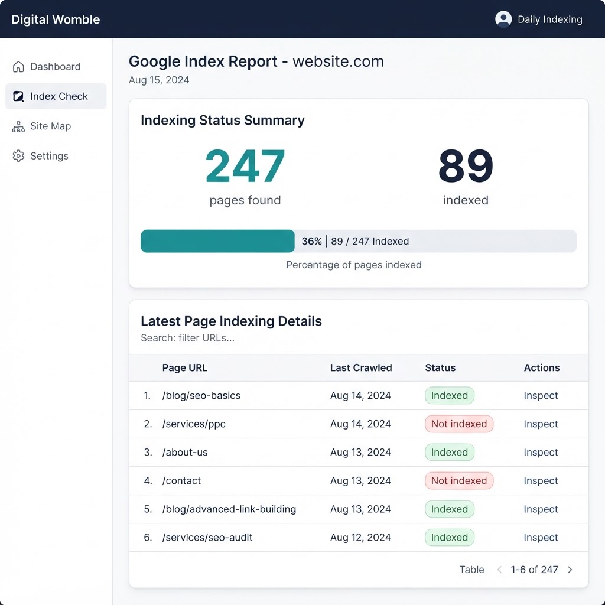
Task: Select Index Check in the sidebar
Action: tap(56, 96)
